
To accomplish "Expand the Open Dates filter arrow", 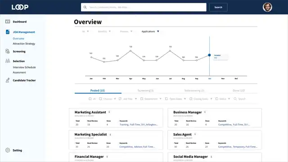I will point(185,99).
